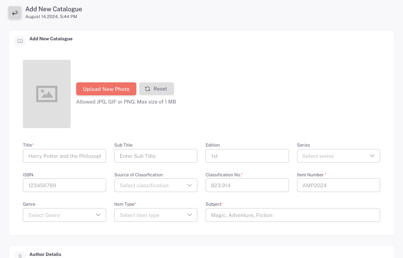Click Upload New Photo button
Viewport: 403px width, 258px height.
[106, 89]
